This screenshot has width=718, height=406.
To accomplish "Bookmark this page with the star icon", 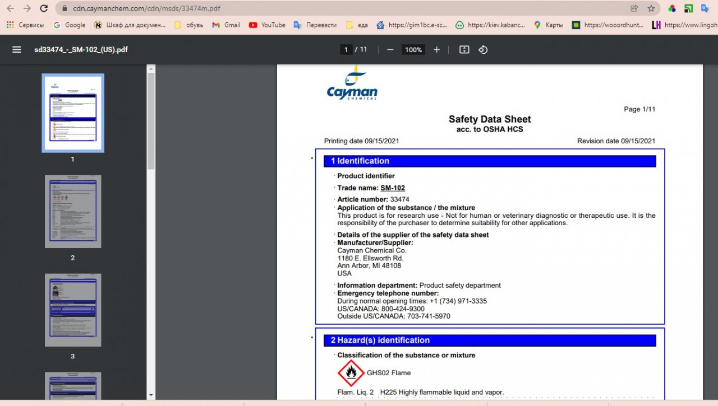I will pos(651,8).
